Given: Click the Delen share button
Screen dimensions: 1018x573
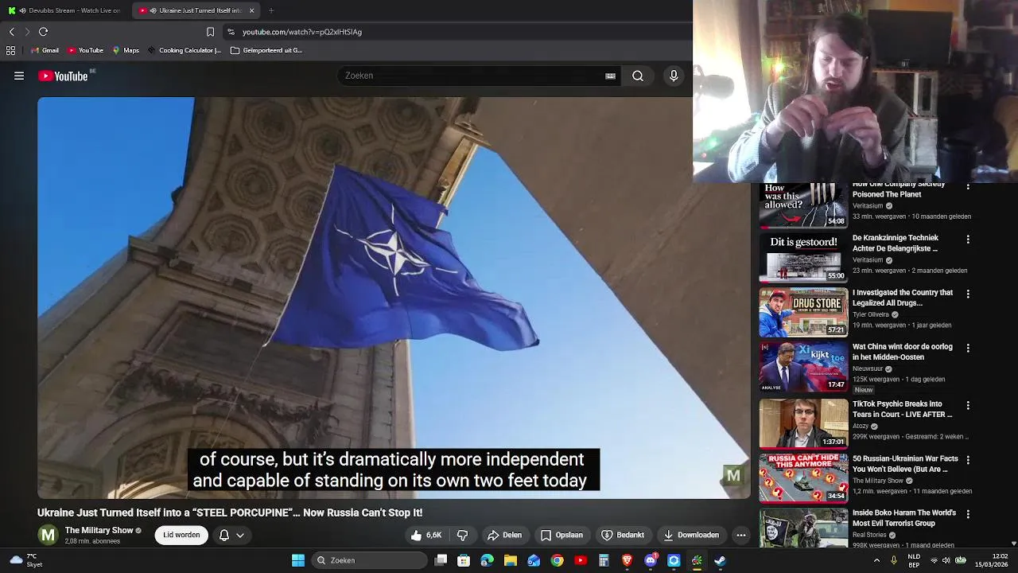Looking at the screenshot, I should tap(504, 535).
